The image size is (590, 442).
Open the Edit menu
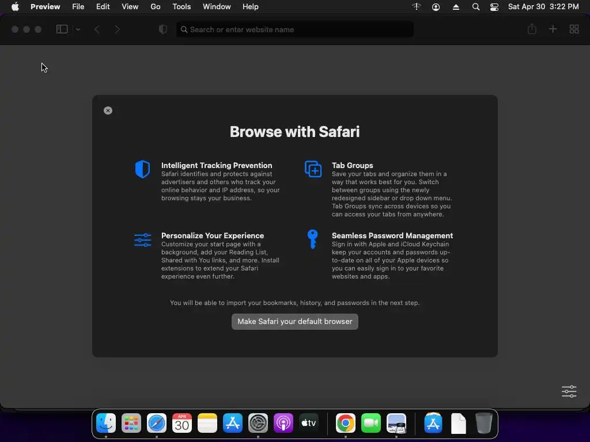[103, 7]
